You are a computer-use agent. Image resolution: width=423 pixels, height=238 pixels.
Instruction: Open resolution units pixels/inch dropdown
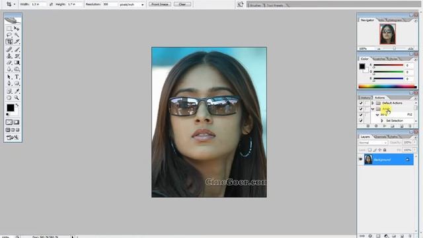point(132,5)
